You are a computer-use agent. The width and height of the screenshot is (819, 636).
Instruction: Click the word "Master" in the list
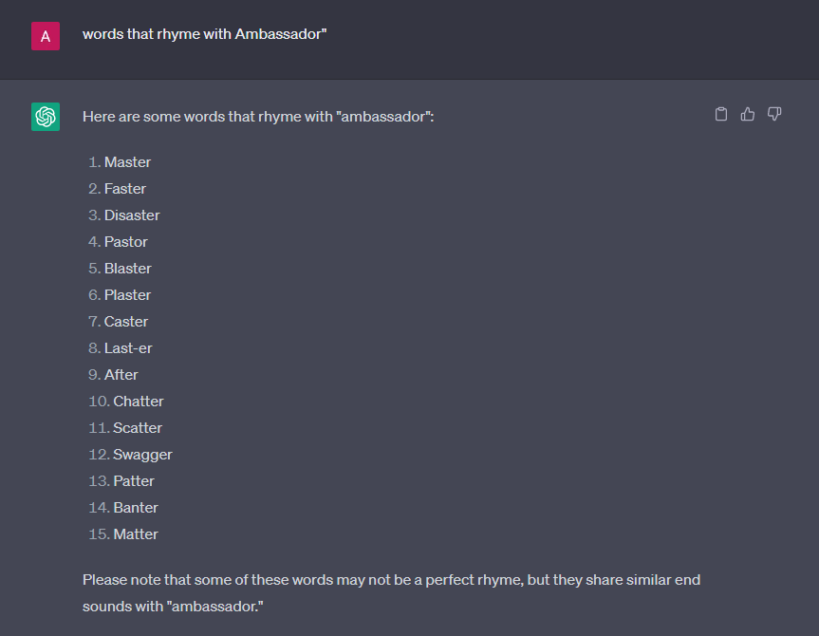pyautogui.click(x=127, y=162)
